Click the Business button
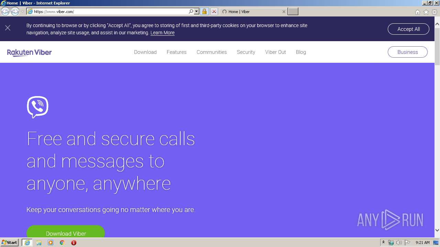 (x=407, y=52)
